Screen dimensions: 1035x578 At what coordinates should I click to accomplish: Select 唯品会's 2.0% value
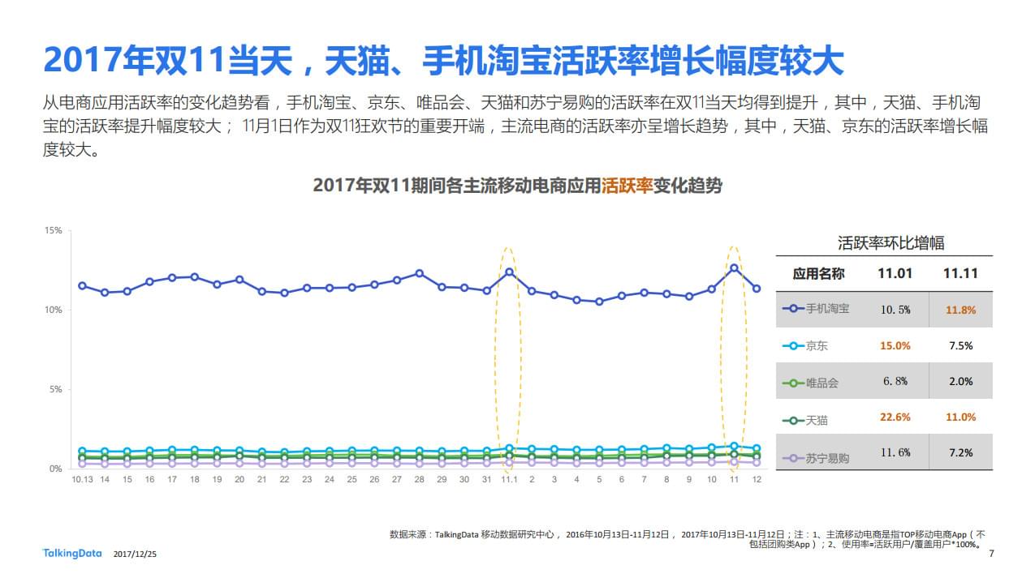point(960,382)
